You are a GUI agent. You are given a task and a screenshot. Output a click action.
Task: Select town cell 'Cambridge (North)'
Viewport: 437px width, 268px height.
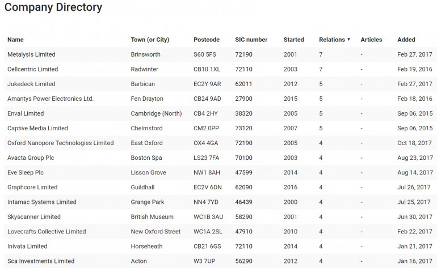[156, 113]
